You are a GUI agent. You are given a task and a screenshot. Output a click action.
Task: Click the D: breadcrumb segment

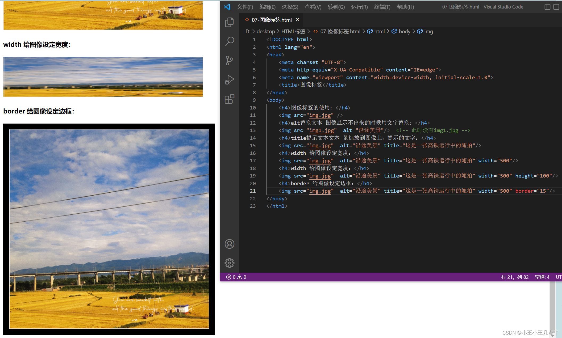coord(248,31)
